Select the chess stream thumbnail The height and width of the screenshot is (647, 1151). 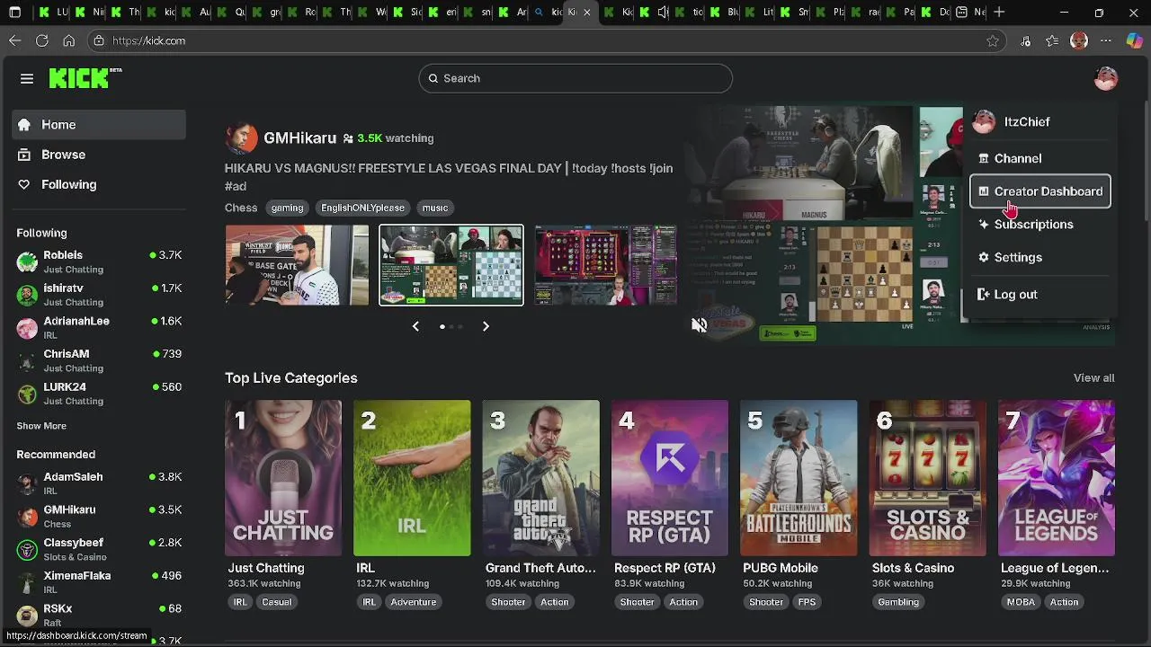451,265
